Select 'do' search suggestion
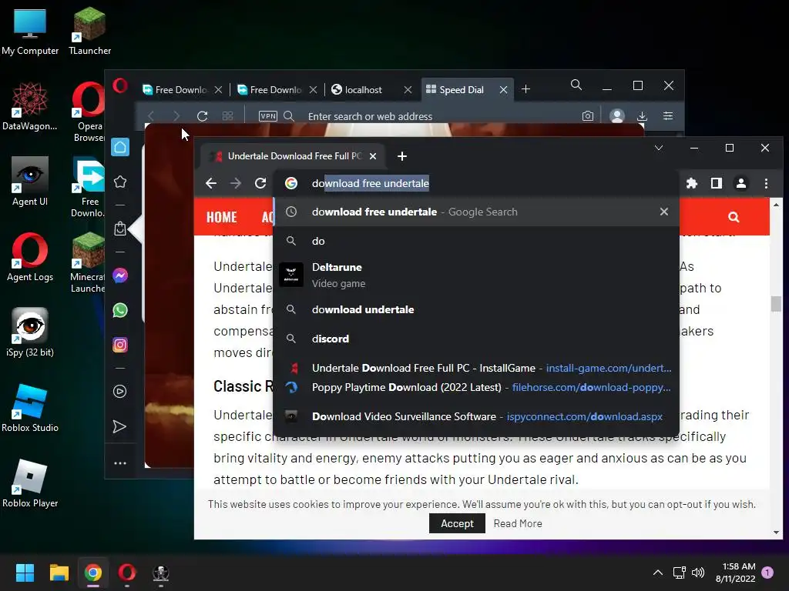 [476, 241]
